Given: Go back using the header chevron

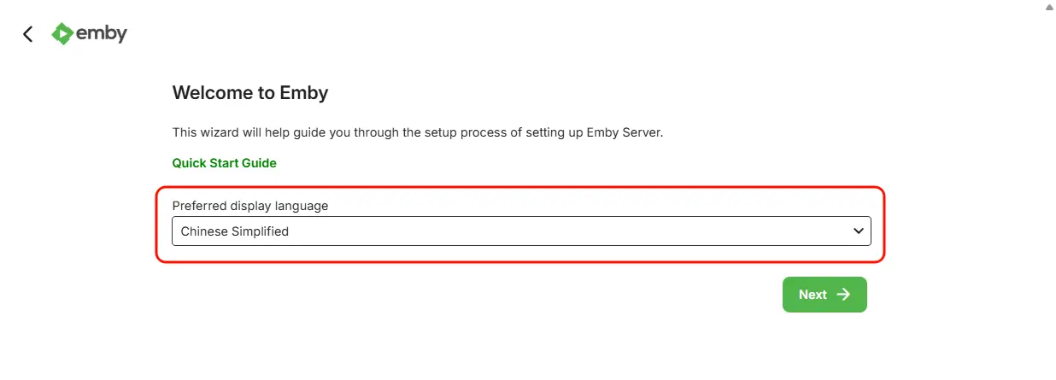Looking at the screenshot, I should pyautogui.click(x=28, y=34).
